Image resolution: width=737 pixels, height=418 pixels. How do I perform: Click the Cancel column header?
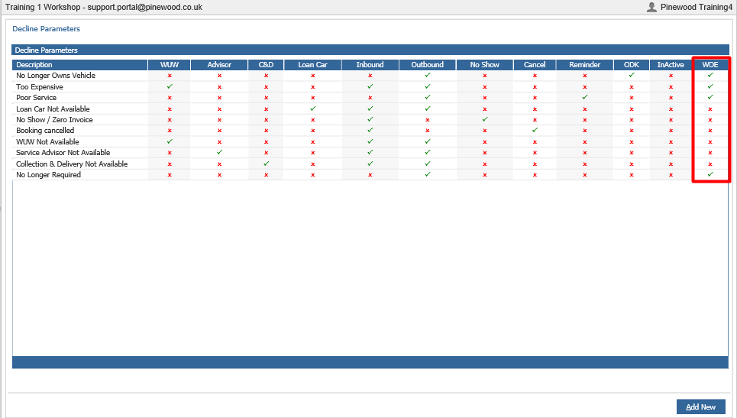pos(535,65)
